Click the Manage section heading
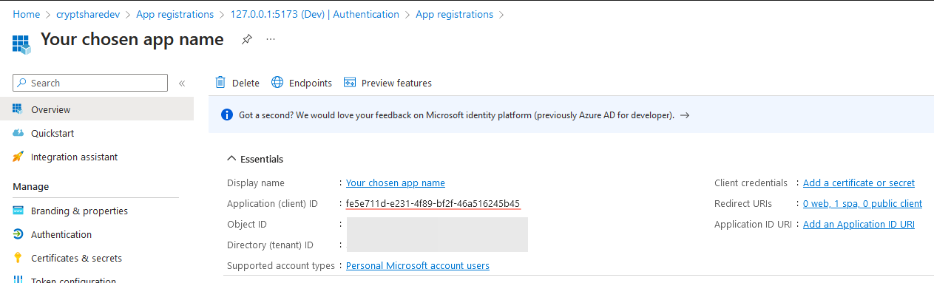Screen dimensions: 934x283 point(31,186)
